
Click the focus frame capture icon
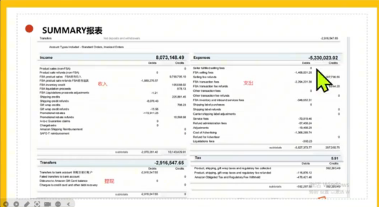pyautogui.click(x=37, y=204)
